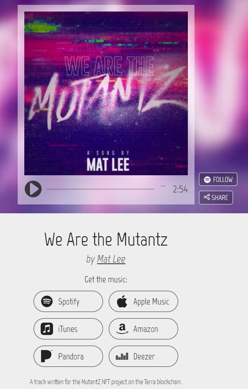Image resolution: width=248 pixels, height=389 pixels.
Task: Click the iTunes music note icon
Action: pos(47,329)
